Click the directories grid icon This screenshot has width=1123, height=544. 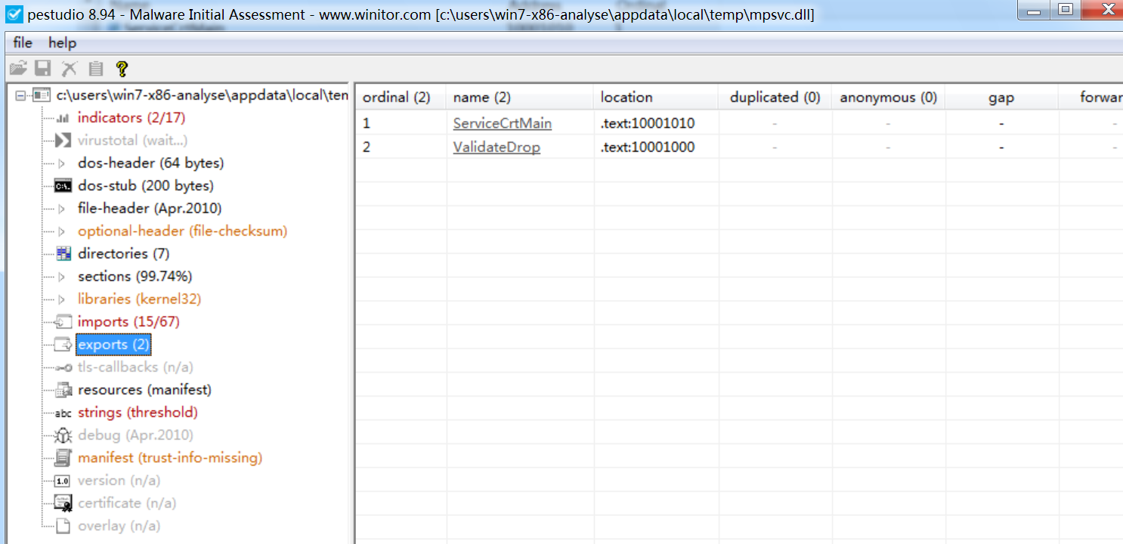point(63,254)
